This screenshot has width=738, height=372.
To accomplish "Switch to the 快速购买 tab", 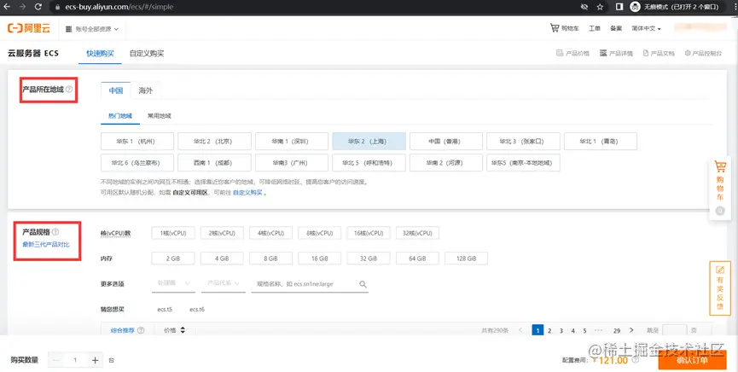I will tap(100, 53).
